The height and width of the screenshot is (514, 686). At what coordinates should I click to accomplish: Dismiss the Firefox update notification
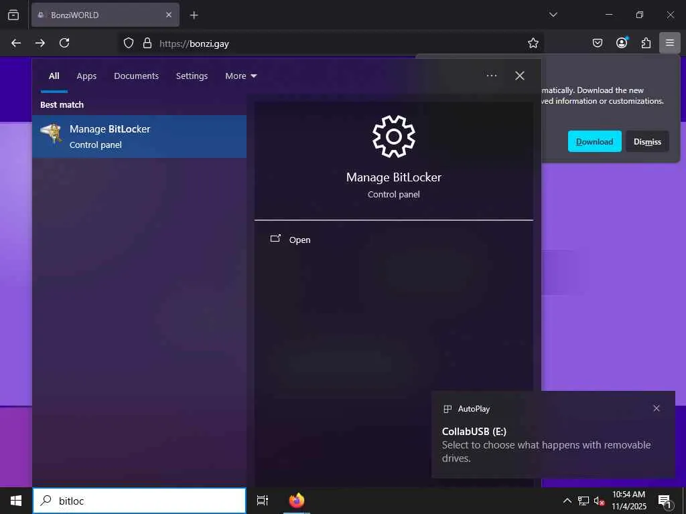coord(647,141)
